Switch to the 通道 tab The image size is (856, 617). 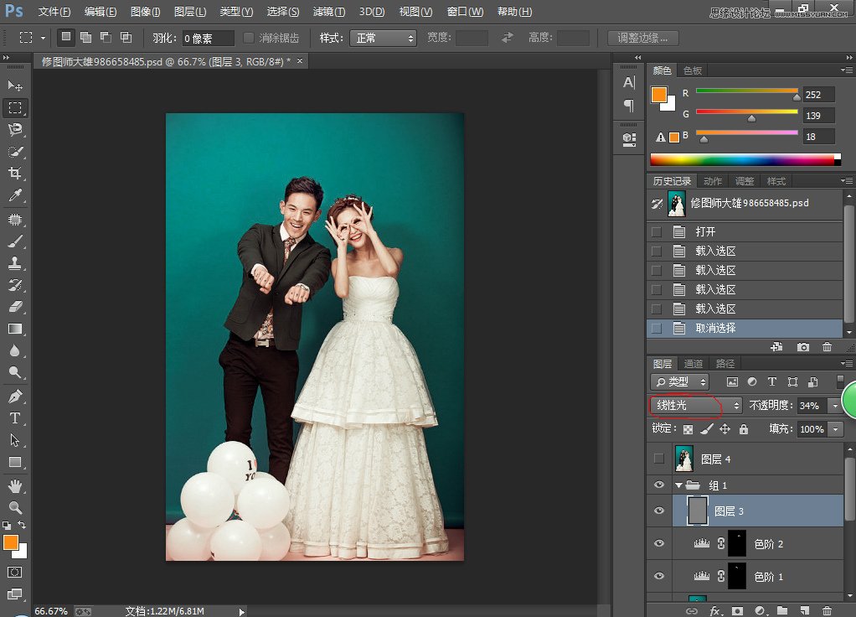[x=693, y=364]
